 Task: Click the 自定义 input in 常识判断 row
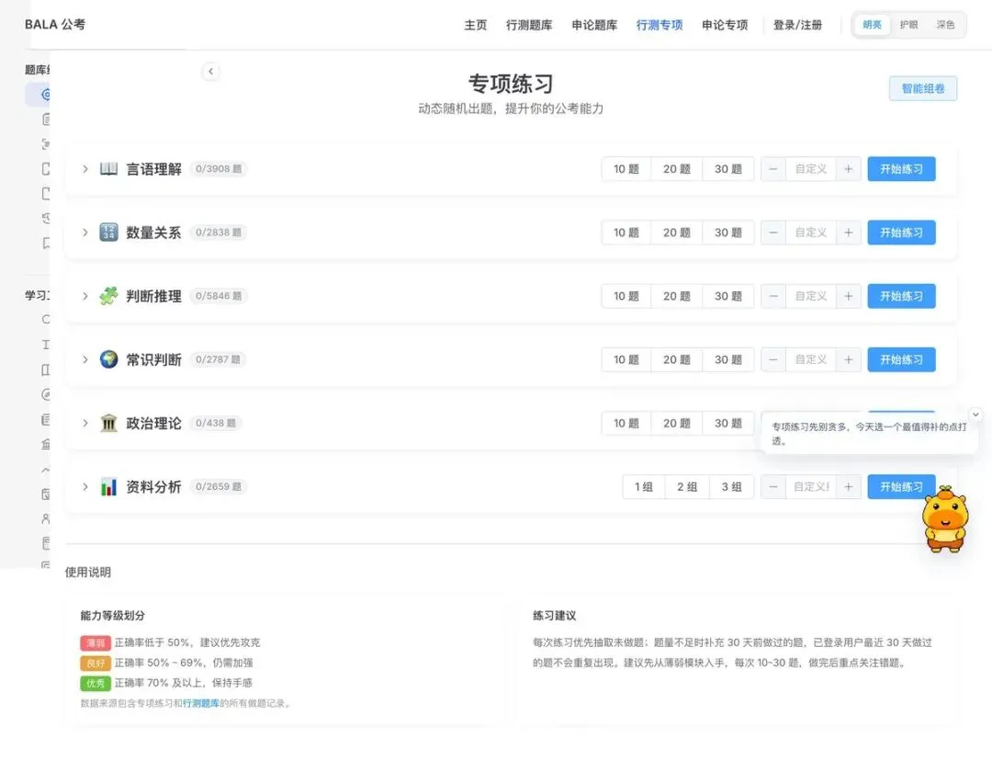click(811, 359)
